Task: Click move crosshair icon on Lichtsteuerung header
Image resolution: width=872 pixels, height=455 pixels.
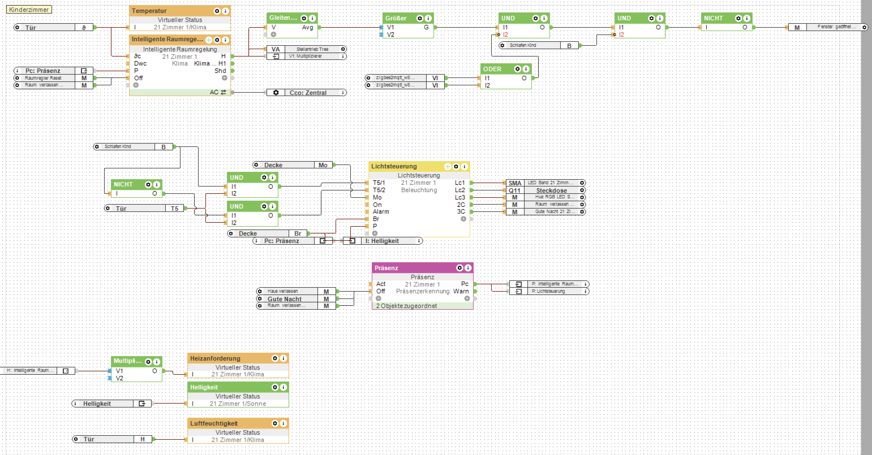Action: [448, 166]
